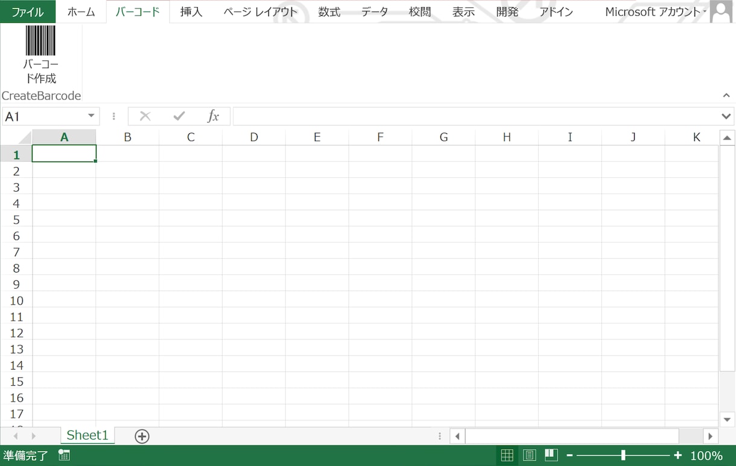The image size is (736, 466).
Task: Click the Sheet1 sheet tab
Action: 87,435
